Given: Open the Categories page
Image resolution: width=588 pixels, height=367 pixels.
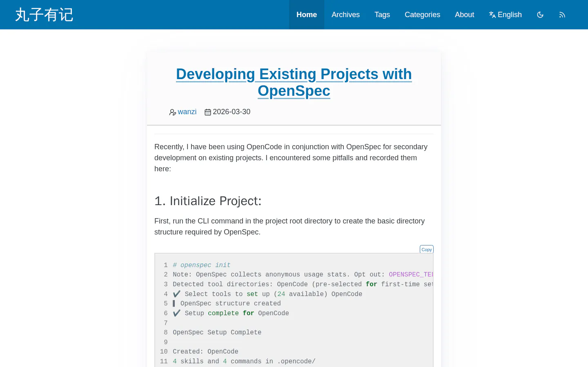Looking at the screenshot, I should [422, 15].
